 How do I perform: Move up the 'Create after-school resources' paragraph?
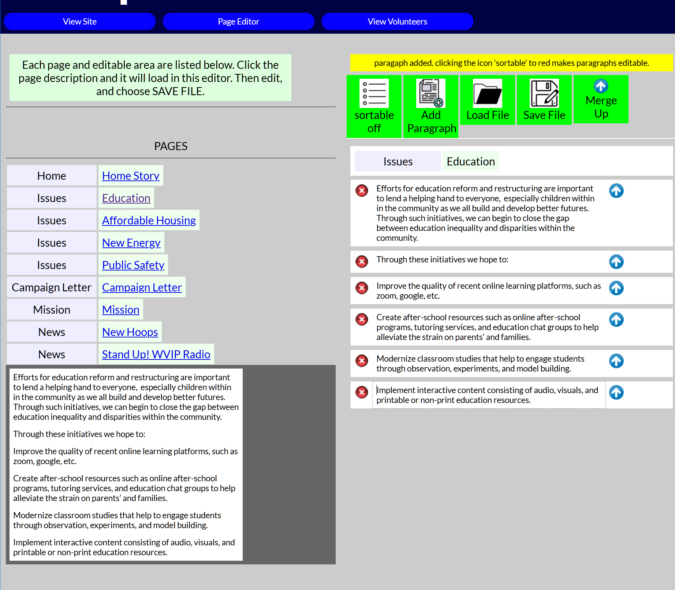pyautogui.click(x=616, y=320)
